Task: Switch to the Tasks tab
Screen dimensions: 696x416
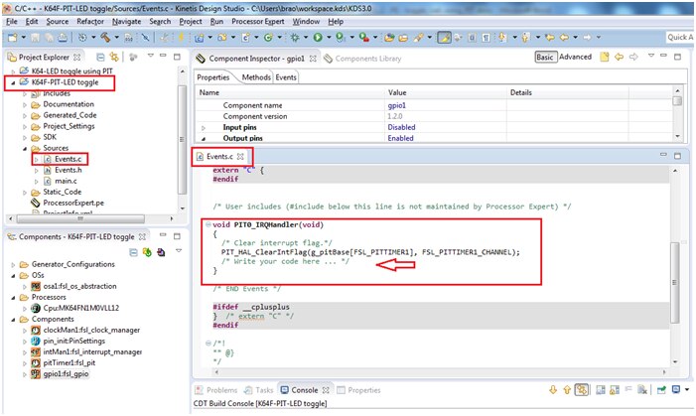Action: 259,390
